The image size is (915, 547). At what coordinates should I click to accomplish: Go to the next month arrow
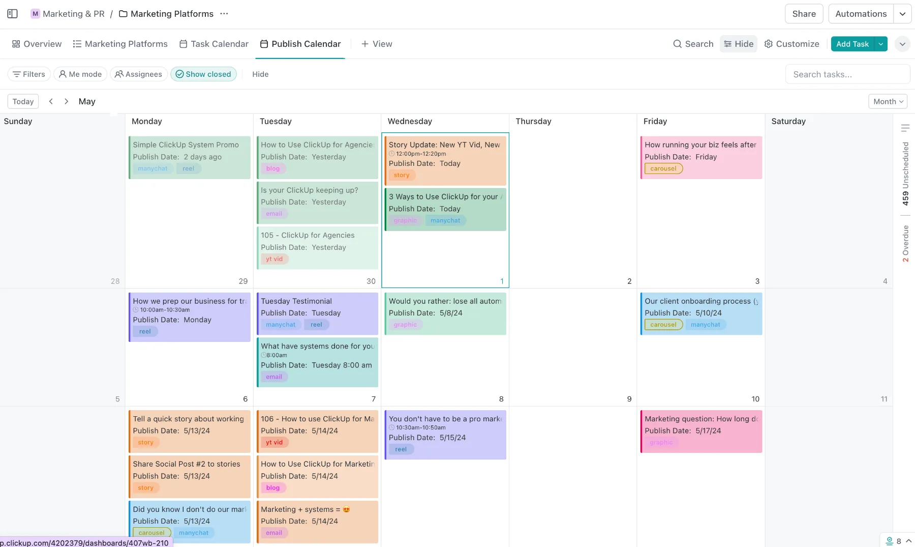[x=66, y=101]
